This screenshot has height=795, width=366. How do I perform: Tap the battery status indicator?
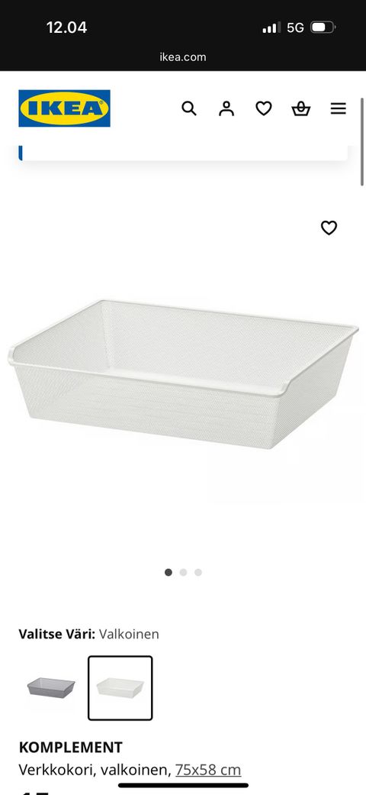pyautogui.click(x=323, y=27)
